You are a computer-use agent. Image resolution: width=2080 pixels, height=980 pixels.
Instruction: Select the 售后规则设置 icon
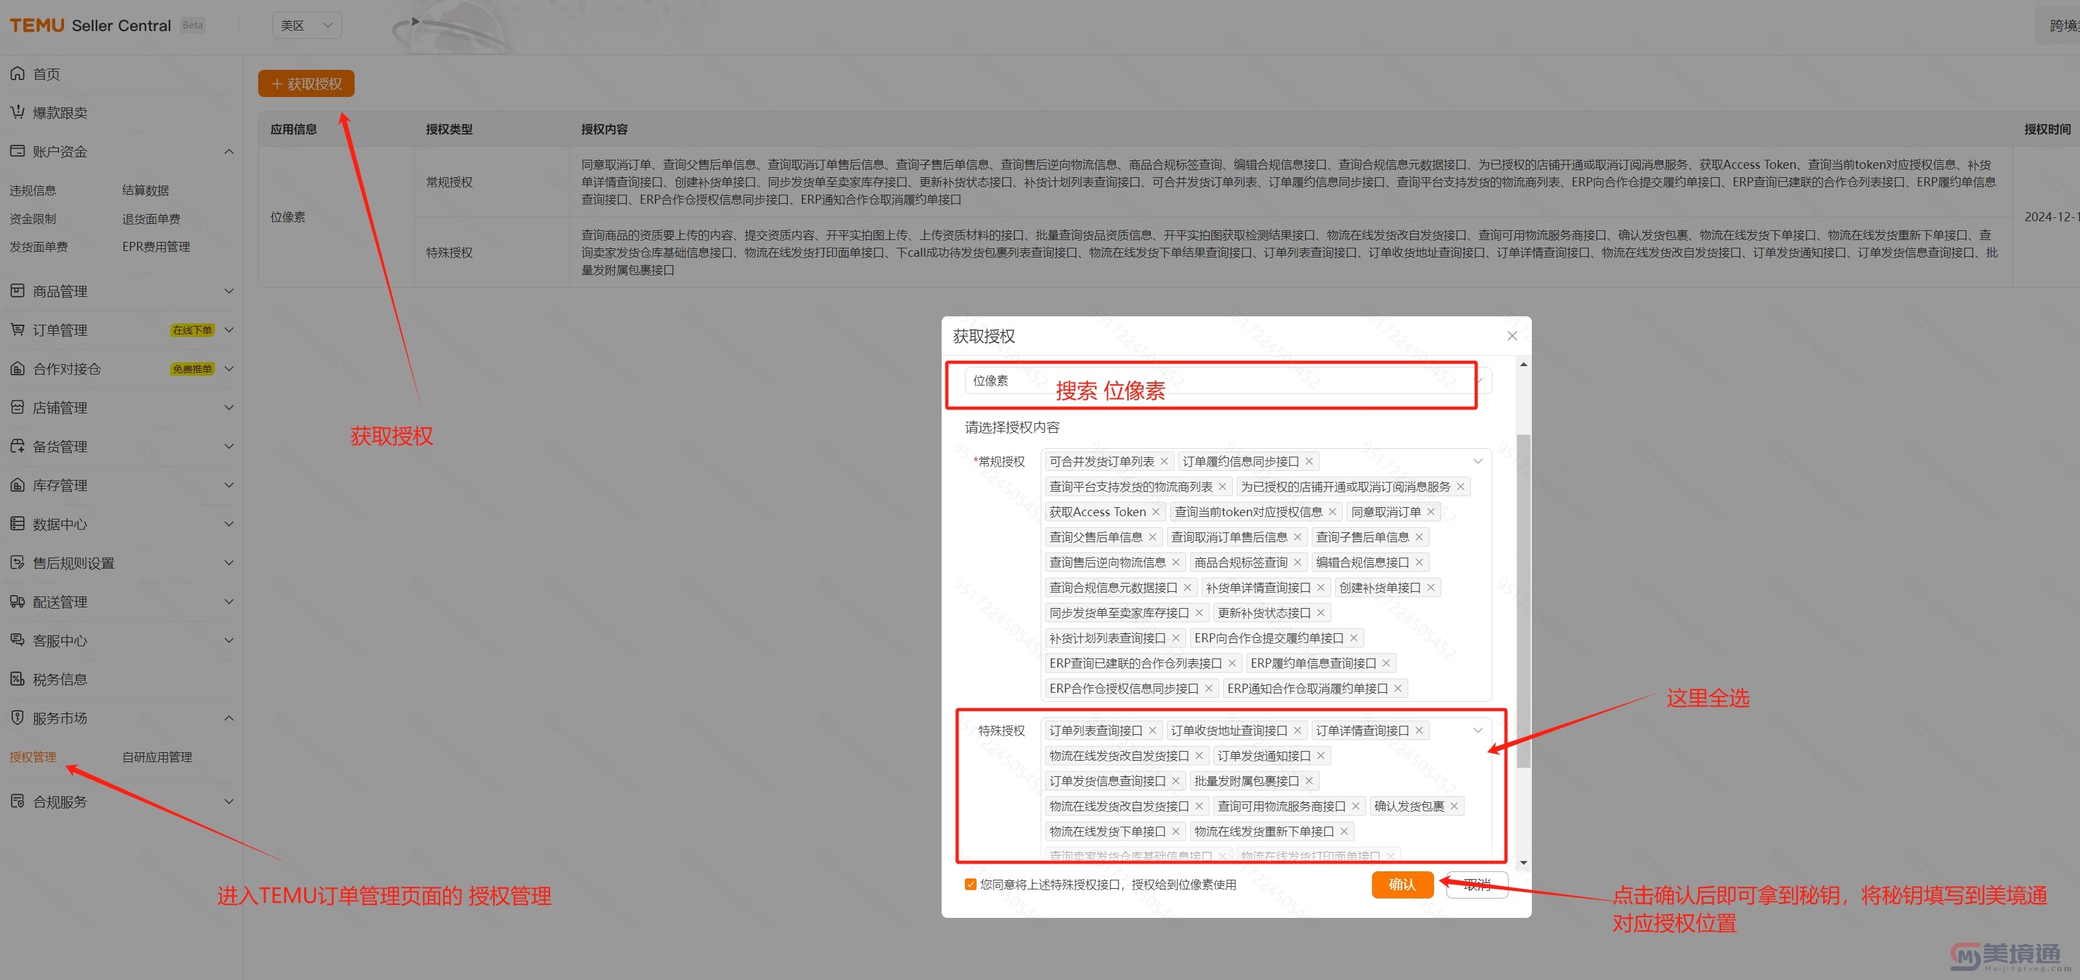coord(17,562)
